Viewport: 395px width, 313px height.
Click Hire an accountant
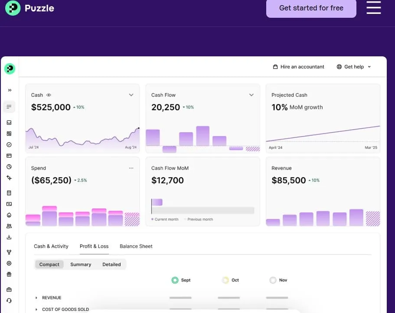tap(298, 67)
